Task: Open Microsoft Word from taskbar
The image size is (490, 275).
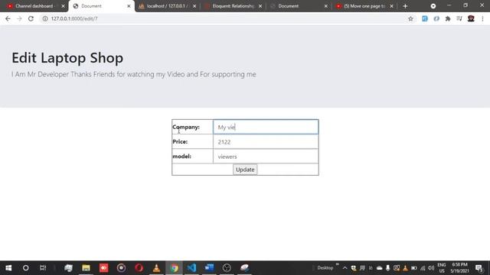Action: (209, 268)
